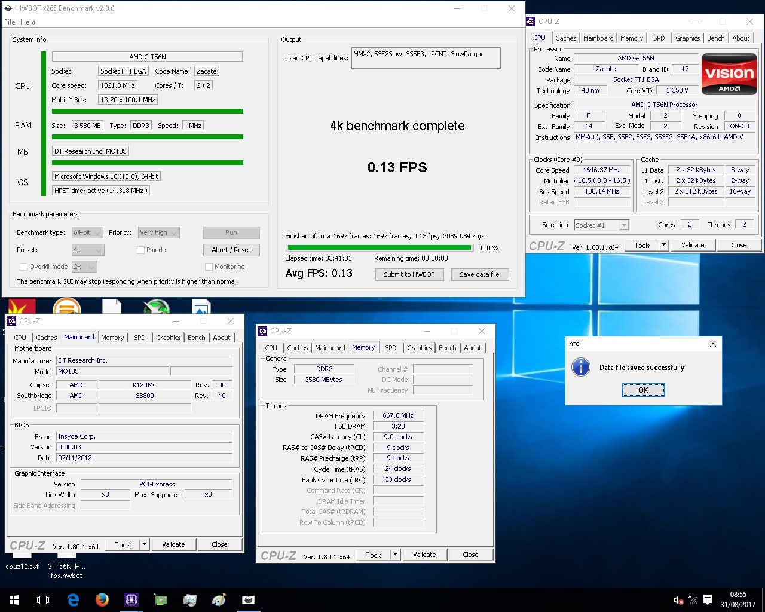Click Validate in the Memory window
Viewport: 765px width, 612px height.
click(x=424, y=555)
